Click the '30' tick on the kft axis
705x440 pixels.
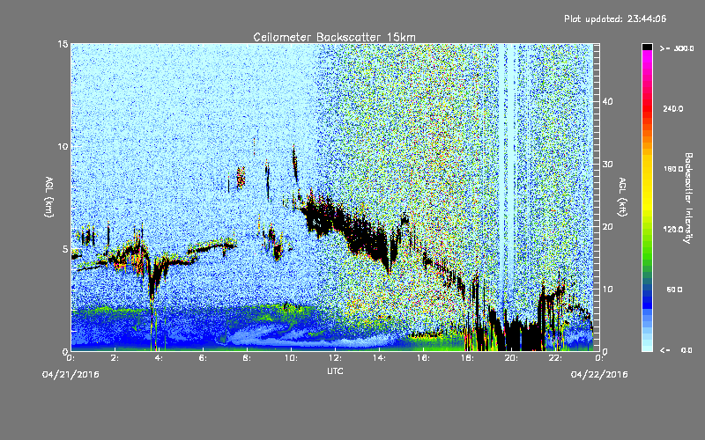coord(607,164)
